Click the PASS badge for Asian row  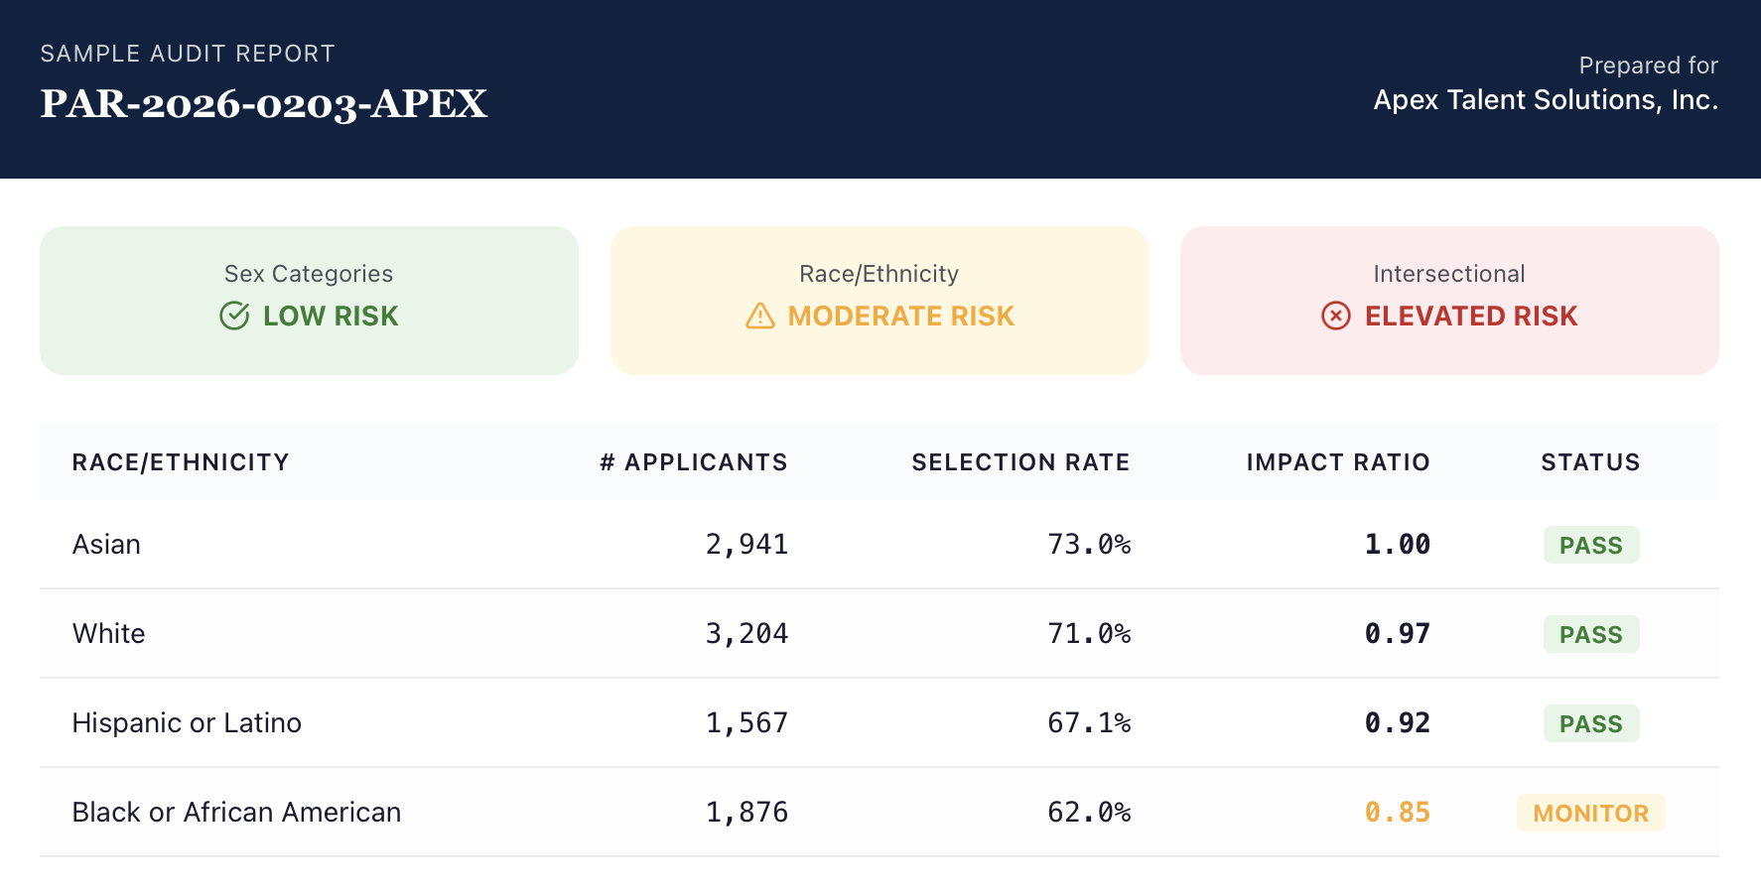pyautogui.click(x=1590, y=545)
